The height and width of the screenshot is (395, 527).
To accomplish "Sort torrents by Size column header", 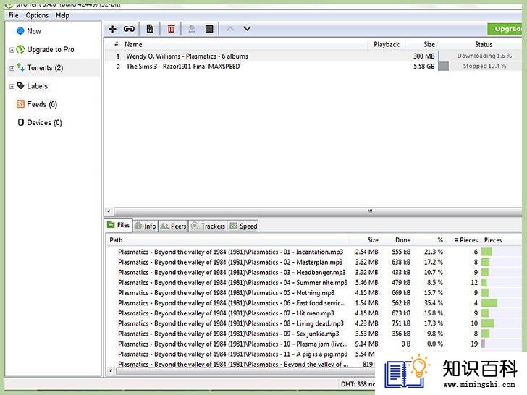I will 429,44.
